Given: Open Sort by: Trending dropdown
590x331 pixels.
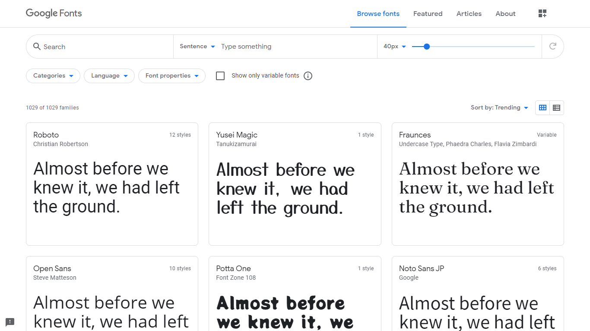Looking at the screenshot, I should tap(500, 108).
